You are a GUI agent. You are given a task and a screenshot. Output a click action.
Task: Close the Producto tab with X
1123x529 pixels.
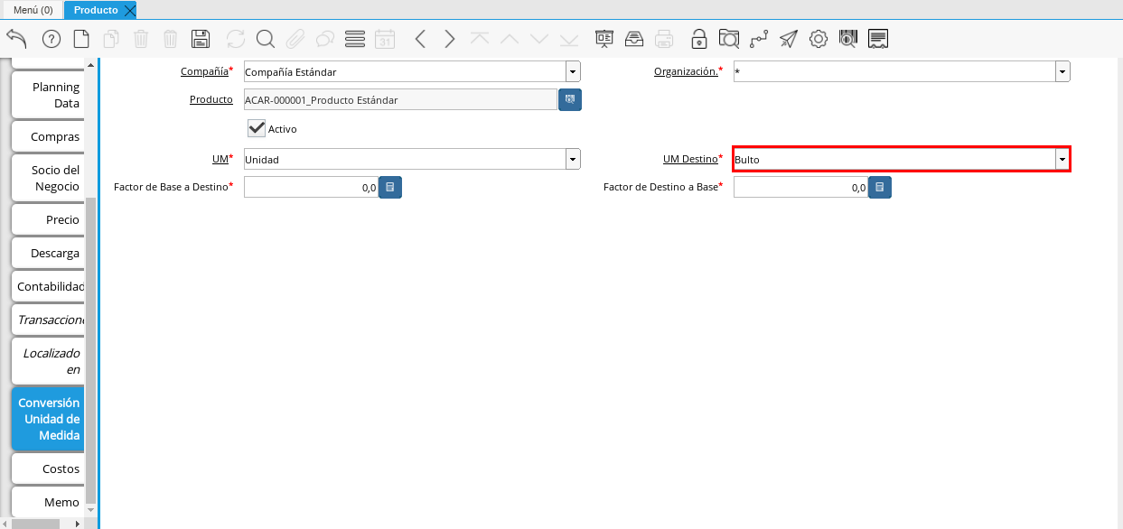click(129, 10)
